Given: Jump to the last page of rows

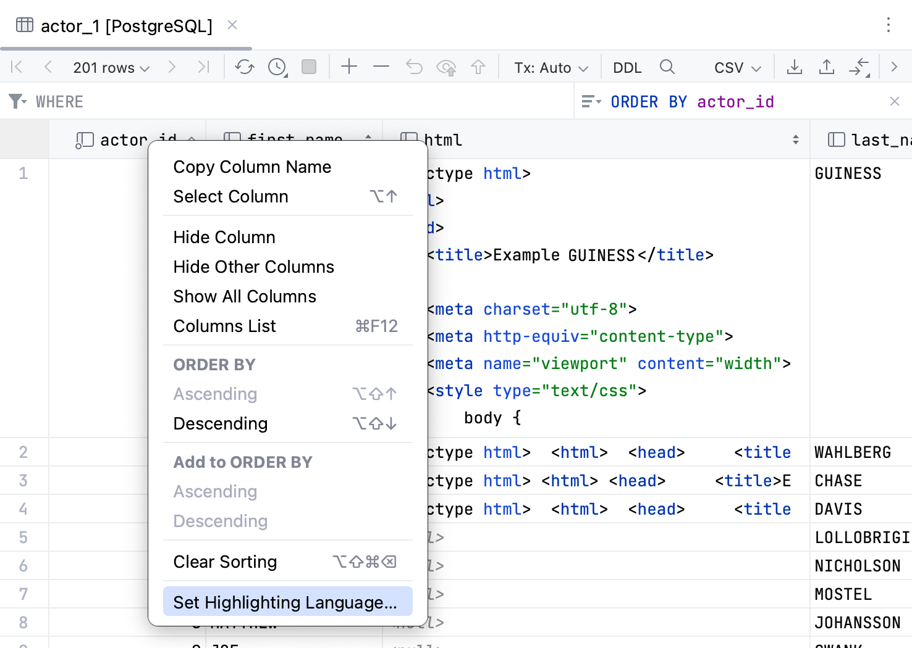Looking at the screenshot, I should pos(203,67).
